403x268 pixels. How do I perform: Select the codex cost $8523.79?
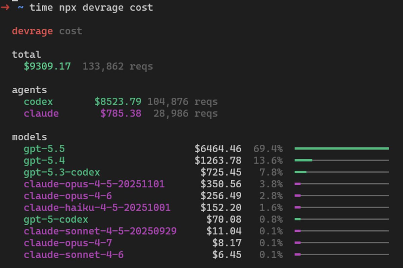[x=118, y=101]
